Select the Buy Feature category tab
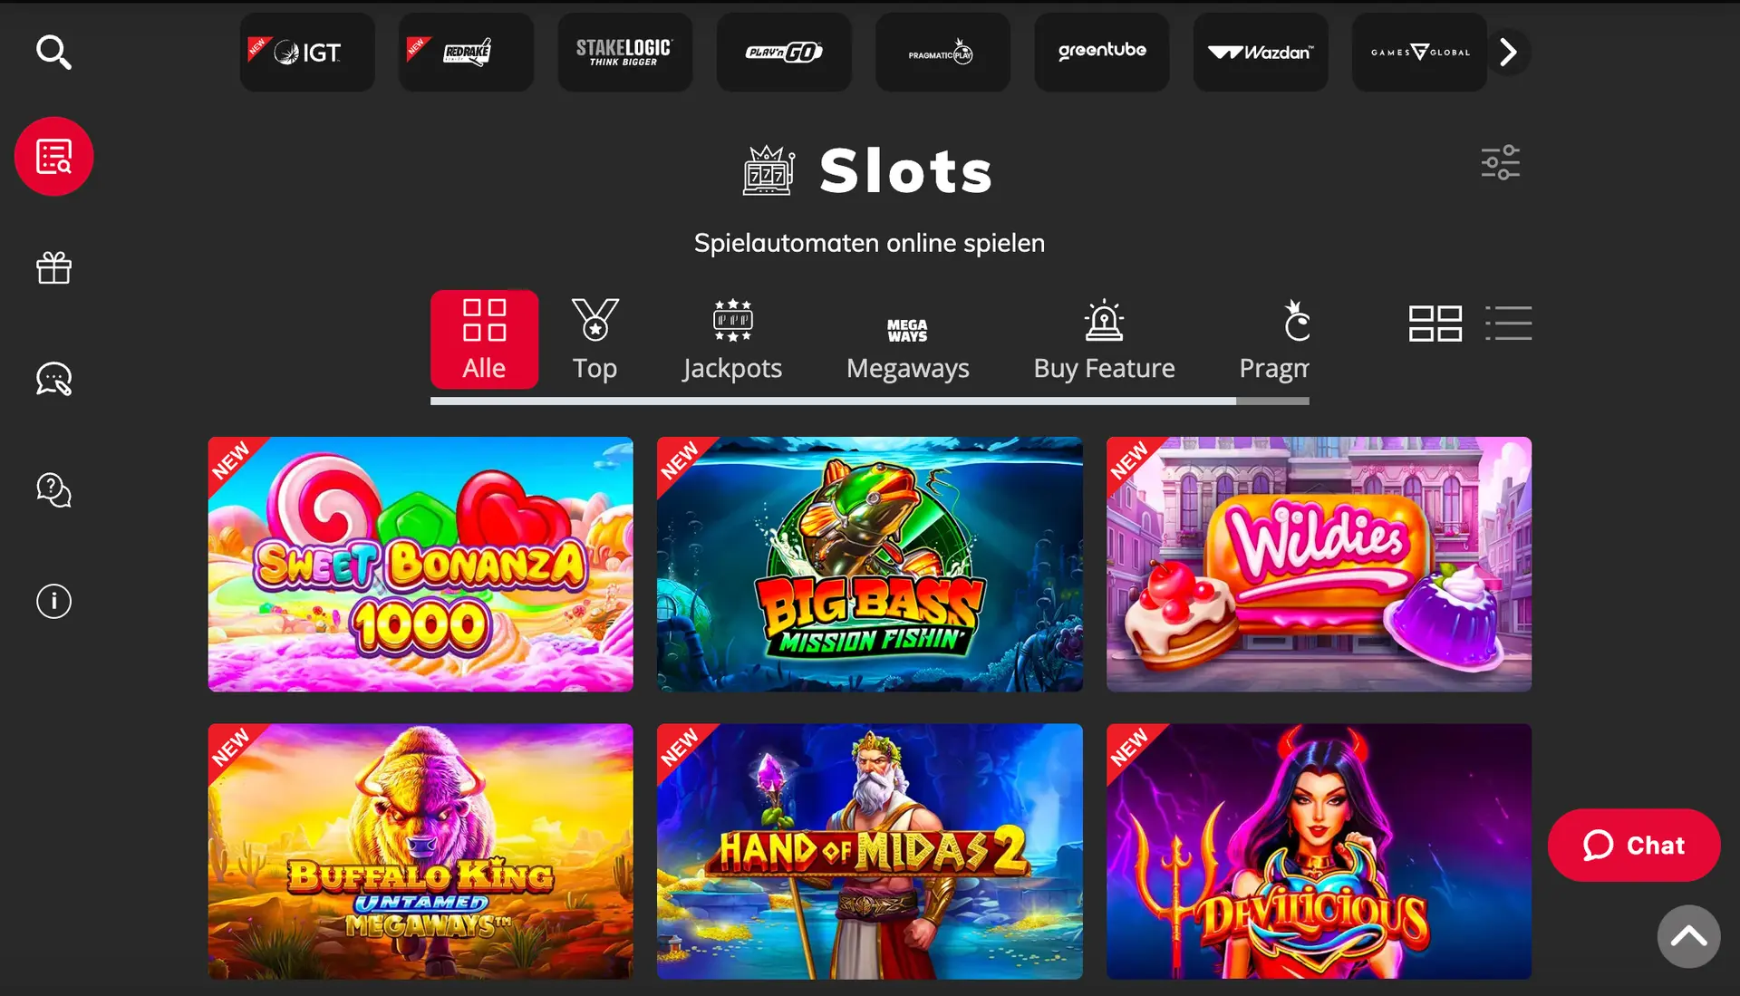 (x=1104, y=340)
